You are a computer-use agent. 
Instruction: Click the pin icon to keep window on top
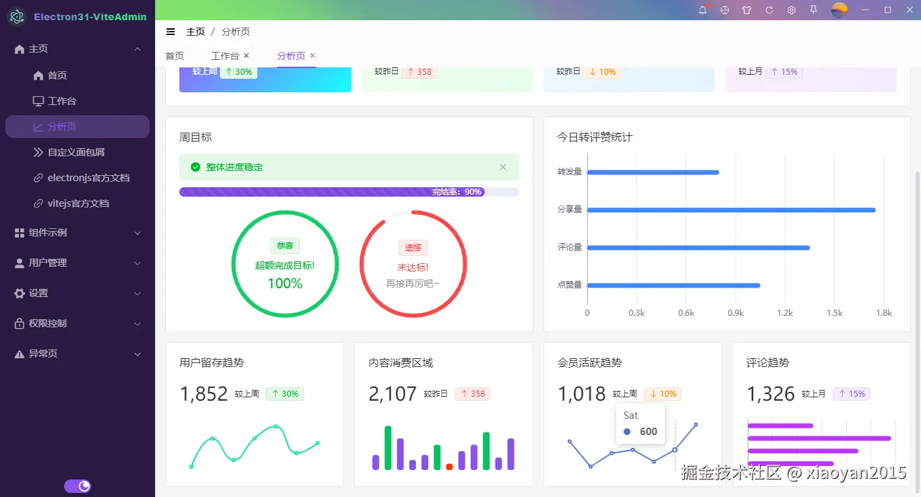click(x=814, y=10)
